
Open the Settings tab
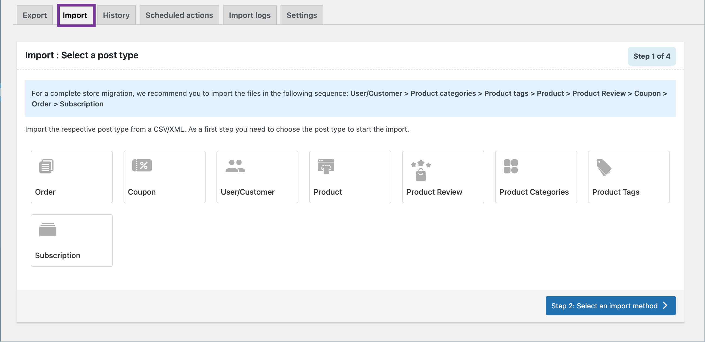coord(301,15)
